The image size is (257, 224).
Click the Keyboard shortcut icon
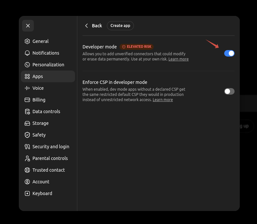click(27, 193)
